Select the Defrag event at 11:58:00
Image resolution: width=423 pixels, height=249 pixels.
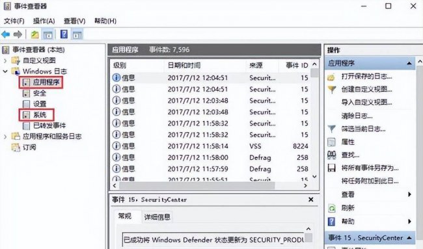coord(210,157)
